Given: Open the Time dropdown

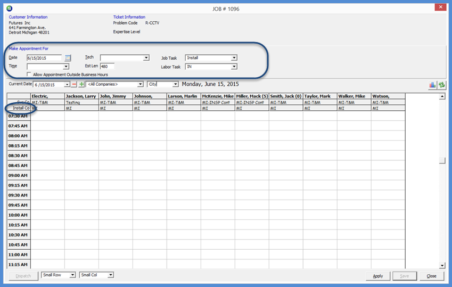Looking at the screenshot, I should [66, 67].
